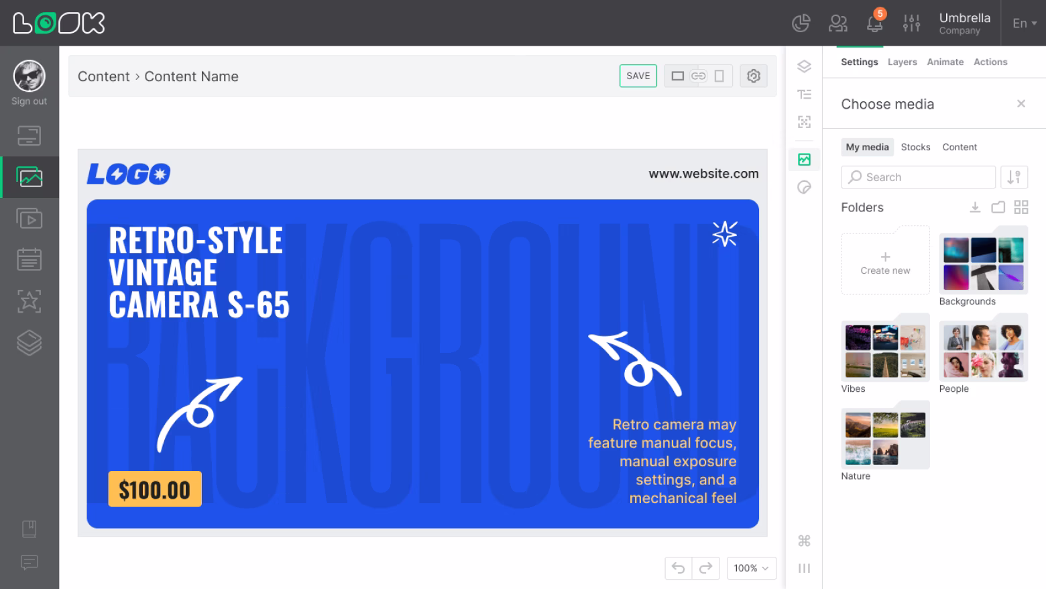Select the www.website.com text on canvas
The height and width of the screenshot is (589, 1046).
pyautogui.click(x=703, y=174)
